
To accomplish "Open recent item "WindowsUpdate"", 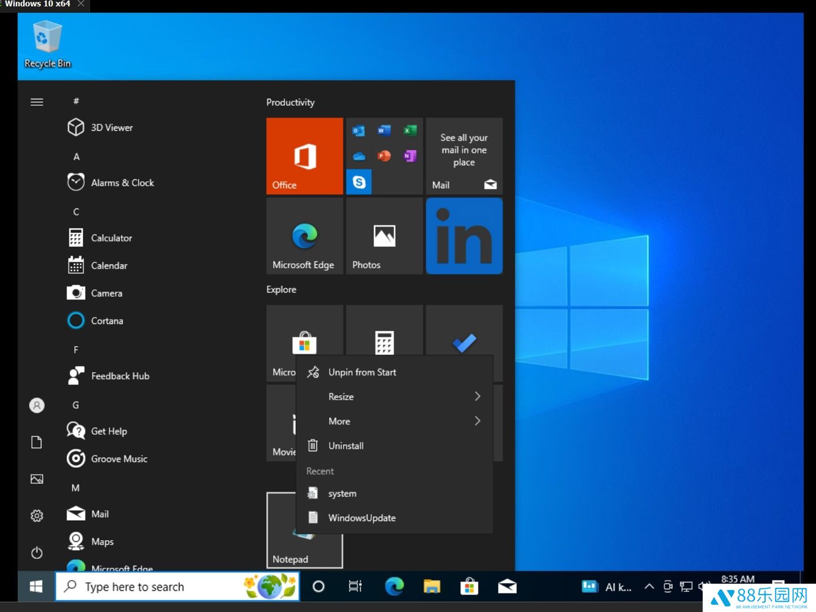I will pyautogui.click(x=362, y=517).
